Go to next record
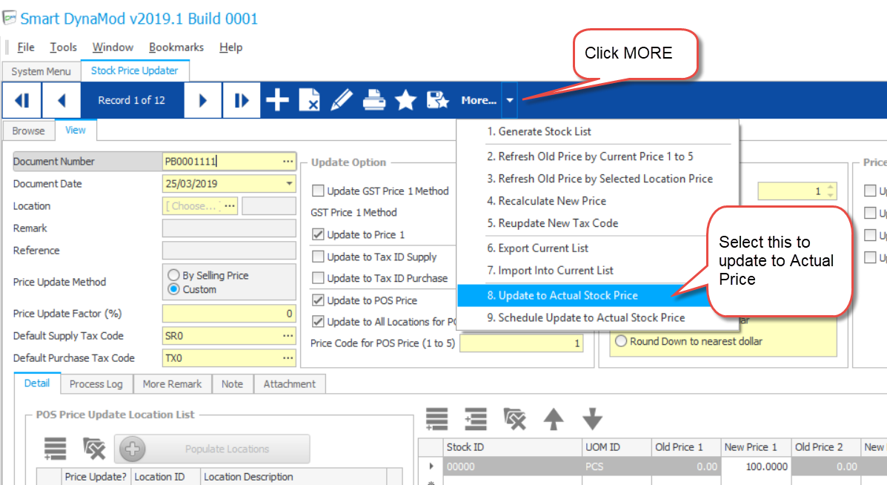The width and height of the screenshot is (887, 485). point(202,100)
